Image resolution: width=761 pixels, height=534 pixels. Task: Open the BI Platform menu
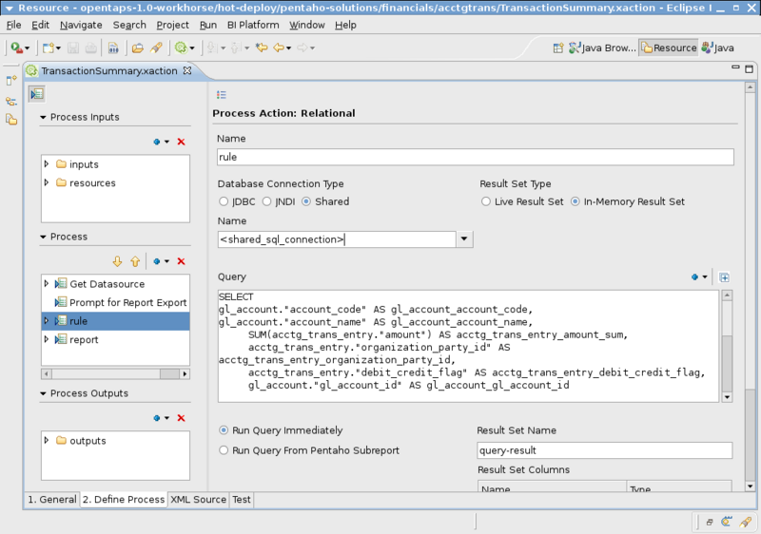pyautogui.click(x=253, y=25)
